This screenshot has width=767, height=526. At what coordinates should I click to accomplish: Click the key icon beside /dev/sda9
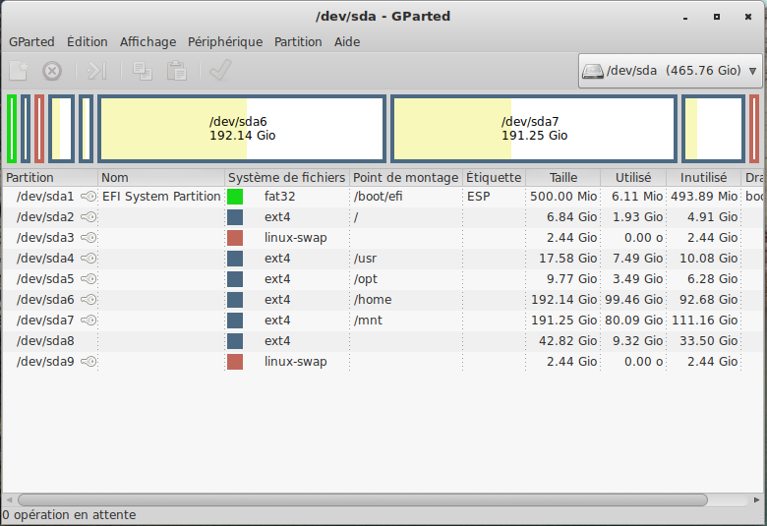click(x=88, y=362)
